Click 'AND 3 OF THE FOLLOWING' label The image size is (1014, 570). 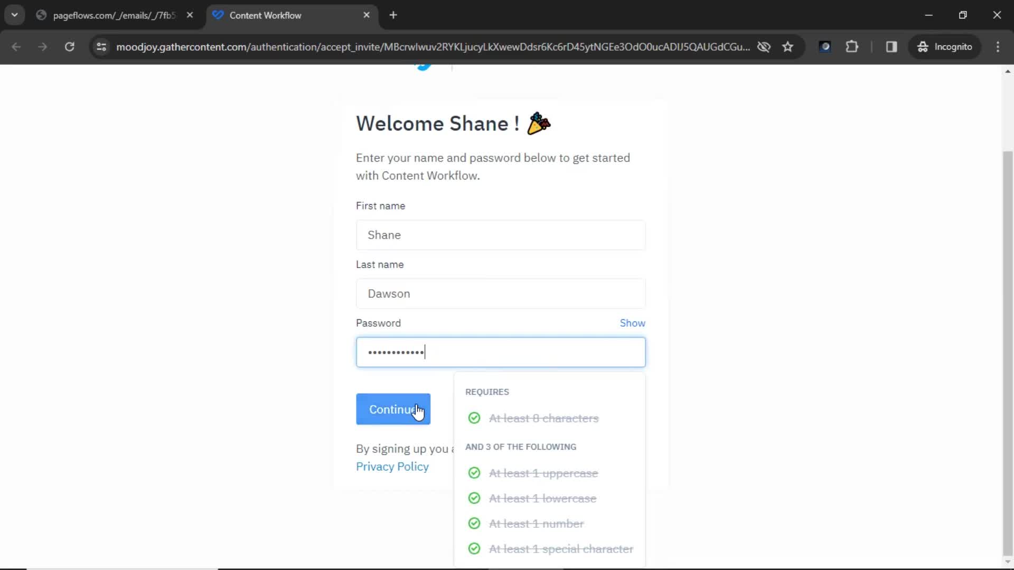click(521, 447)
